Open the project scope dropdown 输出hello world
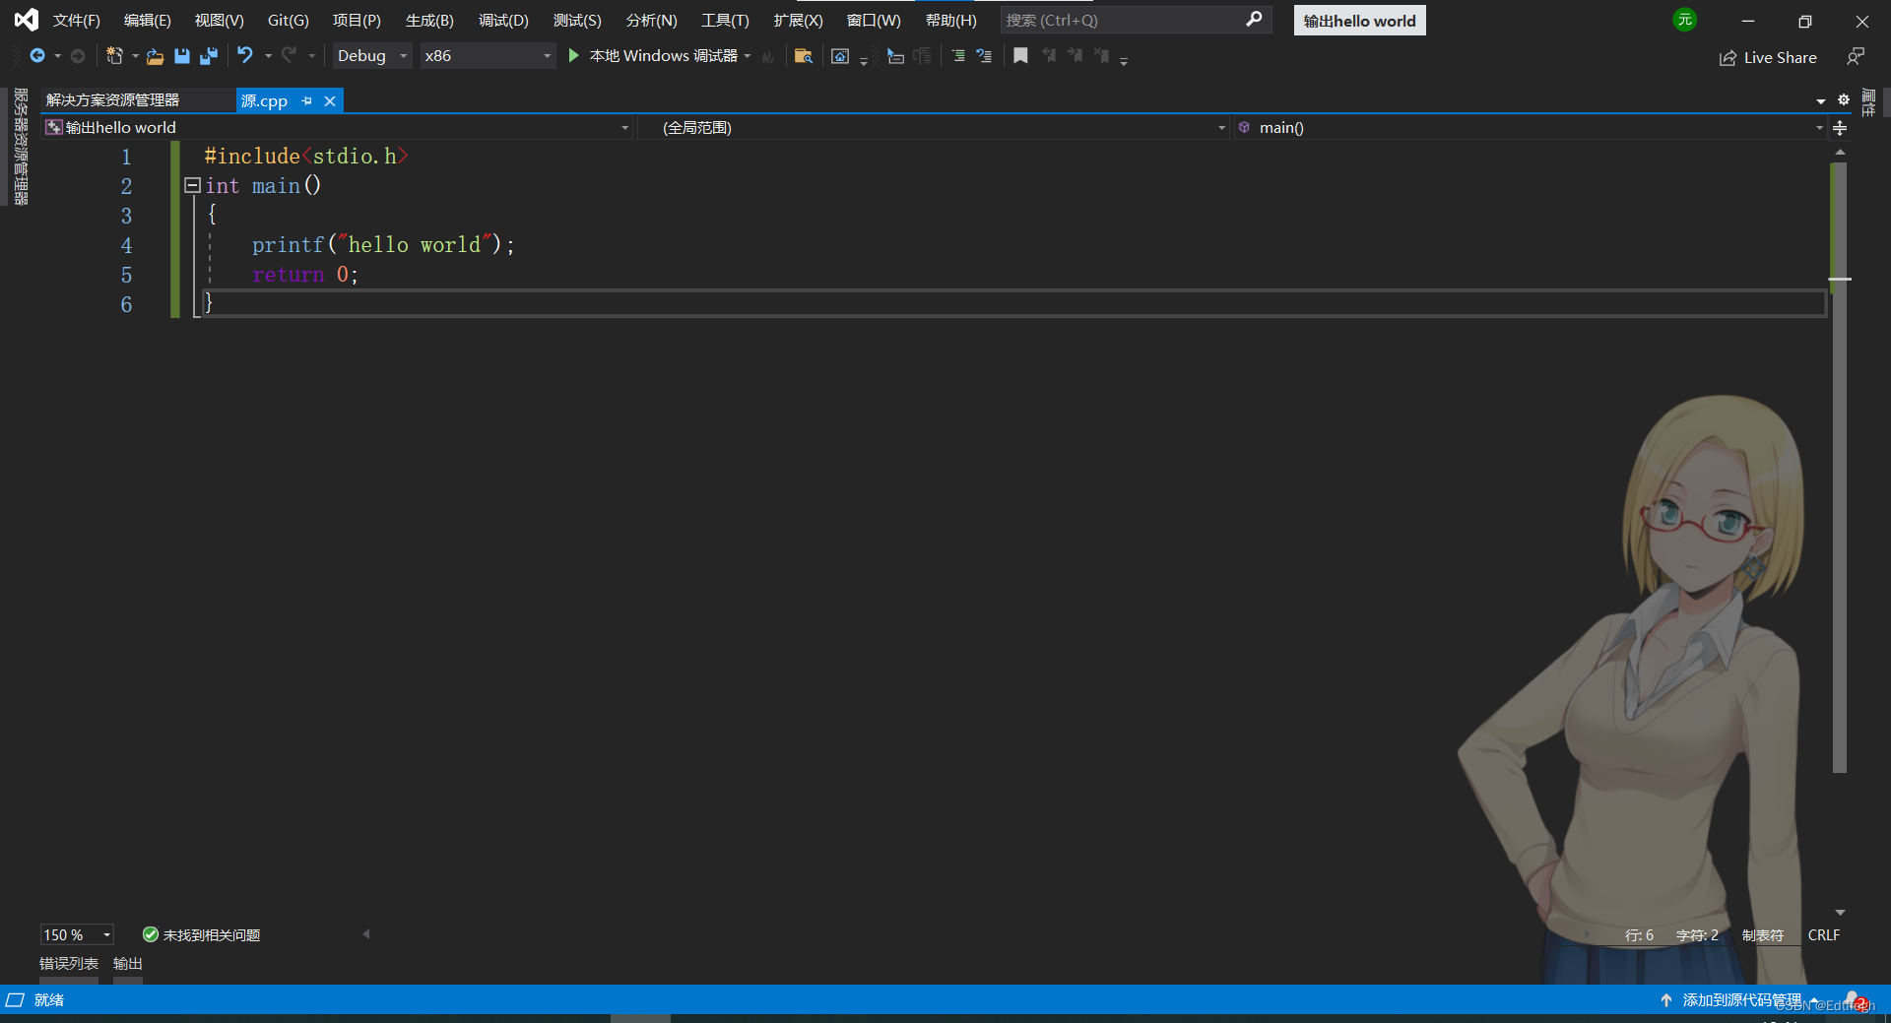 point(337,127)
